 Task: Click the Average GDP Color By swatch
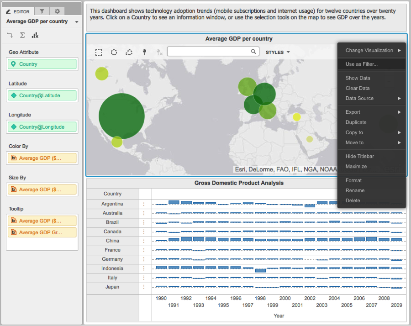[x=42, y=157]
